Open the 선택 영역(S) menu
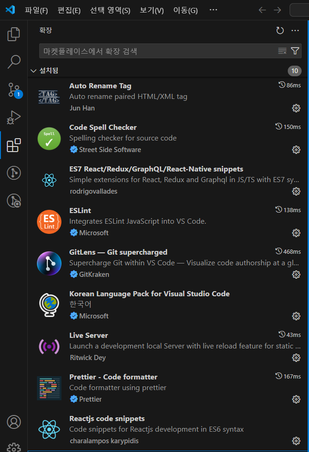 110,10
